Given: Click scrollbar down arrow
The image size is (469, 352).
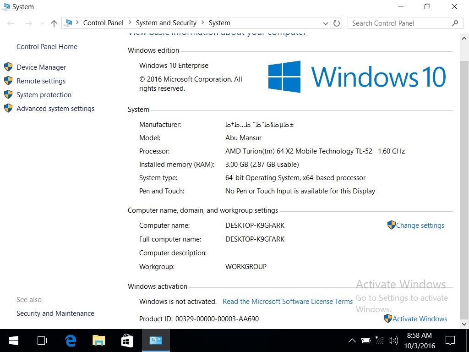Looking at the screenshot, I should [464, 324].
